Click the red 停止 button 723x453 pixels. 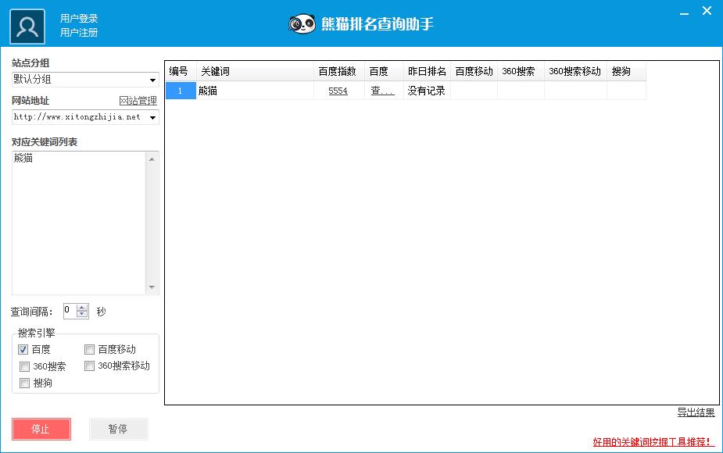[41, 429]
